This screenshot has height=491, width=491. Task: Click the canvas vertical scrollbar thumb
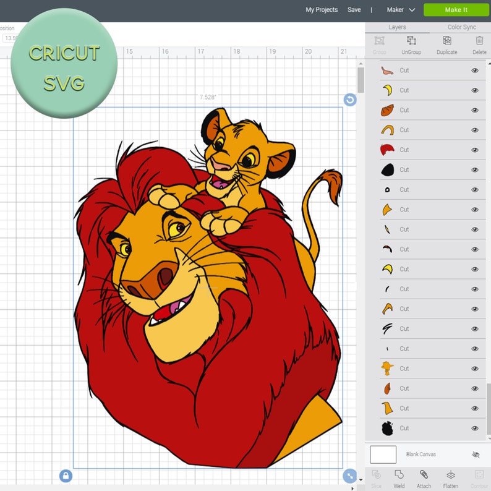click(361, 80)
